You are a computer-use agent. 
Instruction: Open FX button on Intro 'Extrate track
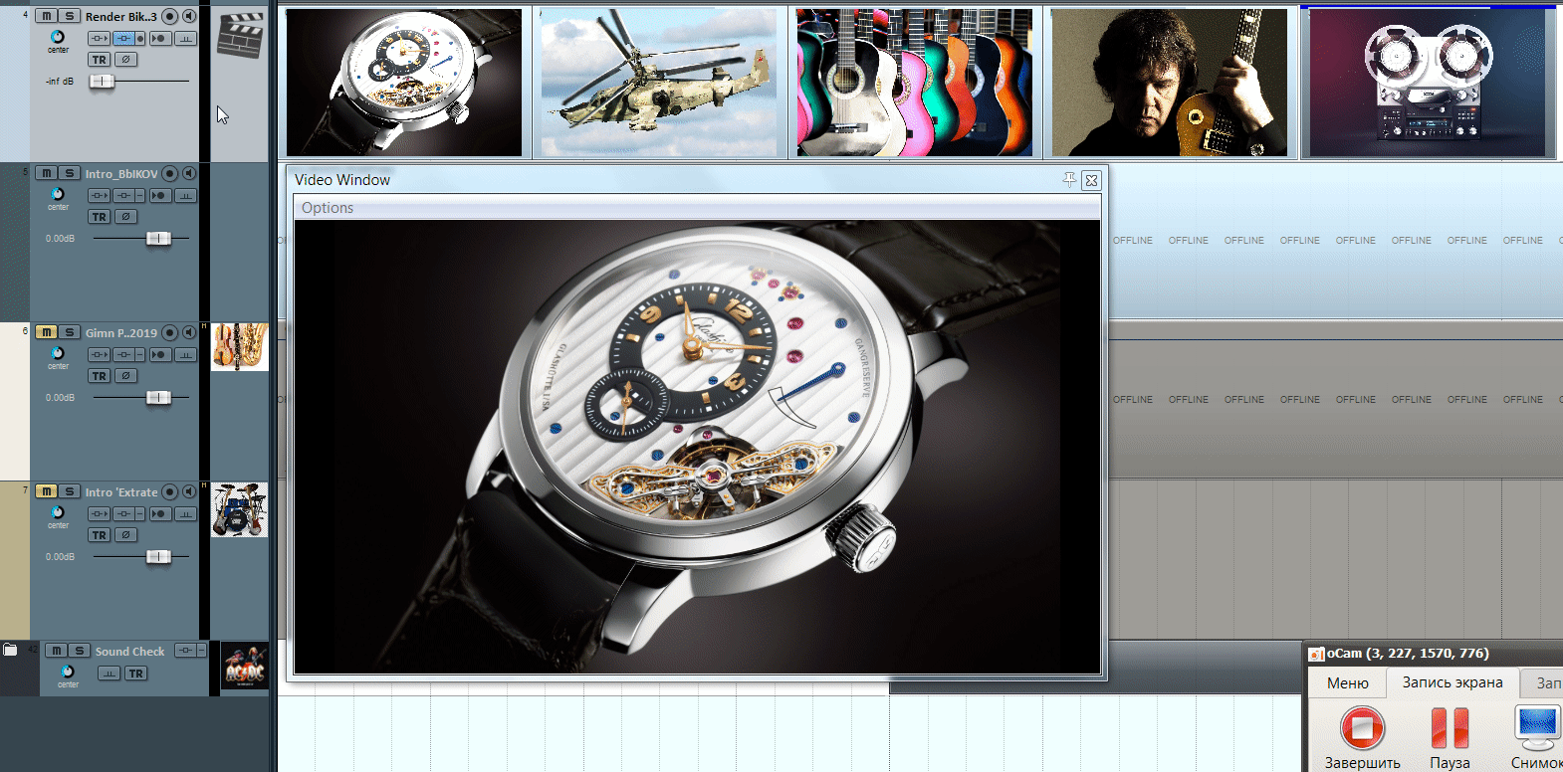(122, 514)
